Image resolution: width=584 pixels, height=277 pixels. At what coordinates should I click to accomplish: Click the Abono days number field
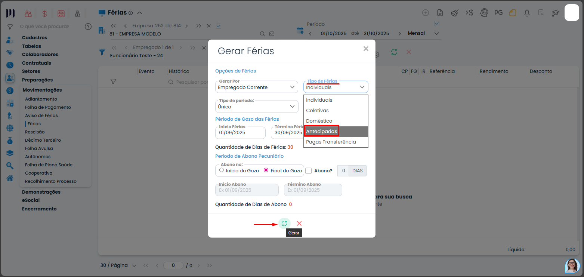pyautogui.click(x=343, y=171)
